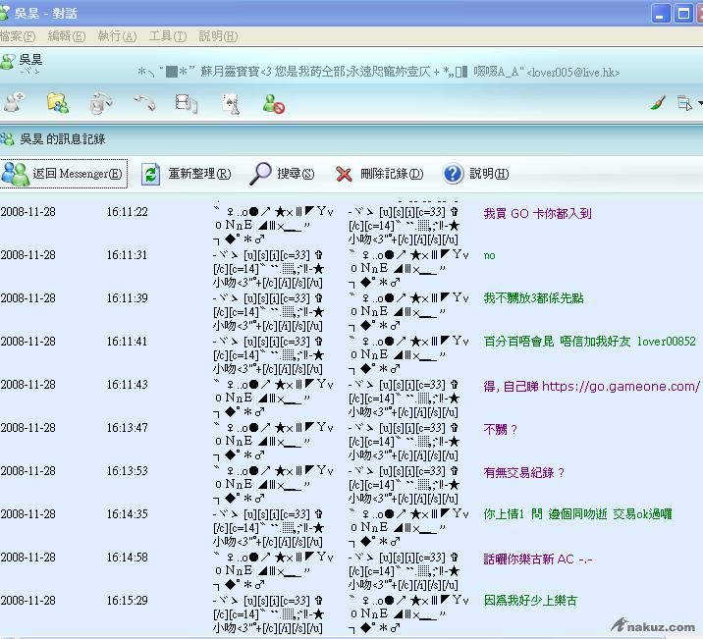Screen dimensions: 703x639
Task: Block this contact using the block icon
Action: point(273,102)
